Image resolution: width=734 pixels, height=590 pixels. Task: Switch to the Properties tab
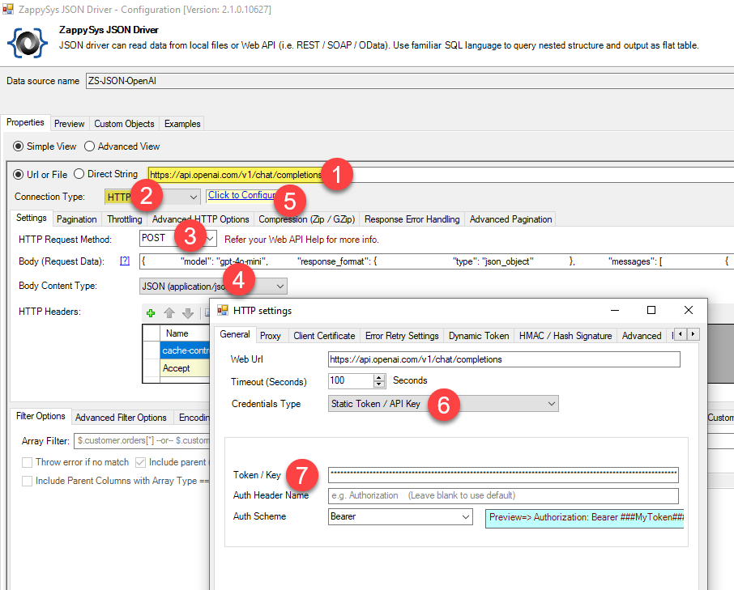25,122
